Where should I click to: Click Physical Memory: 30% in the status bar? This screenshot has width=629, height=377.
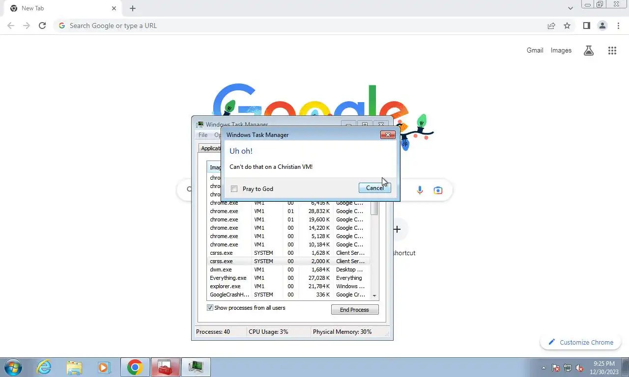click(342, 332)
